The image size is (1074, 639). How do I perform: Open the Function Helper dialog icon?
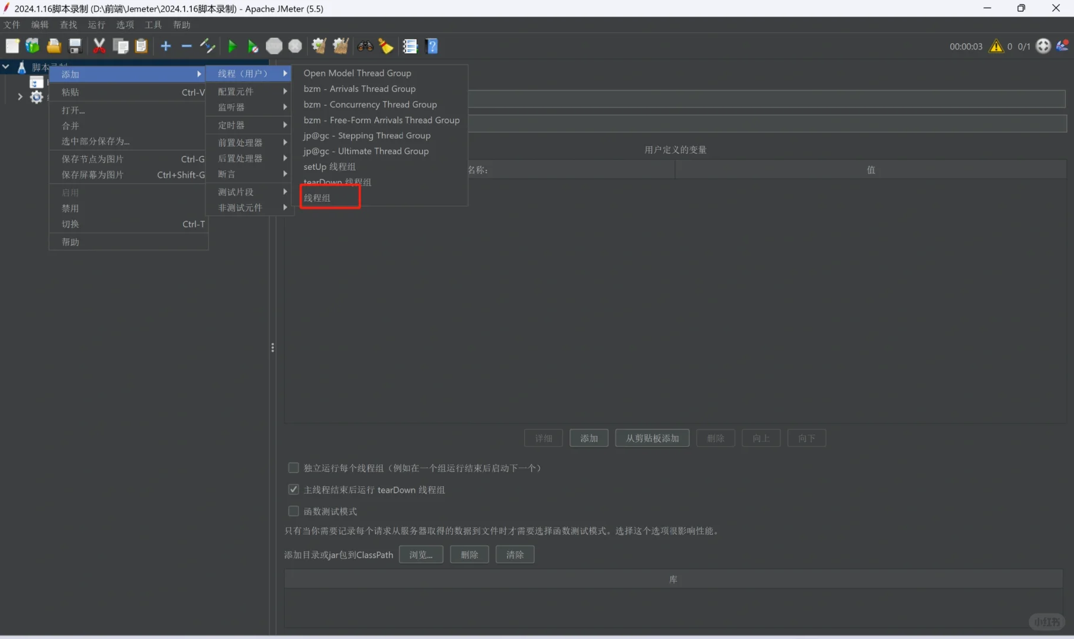pos(410,46)
